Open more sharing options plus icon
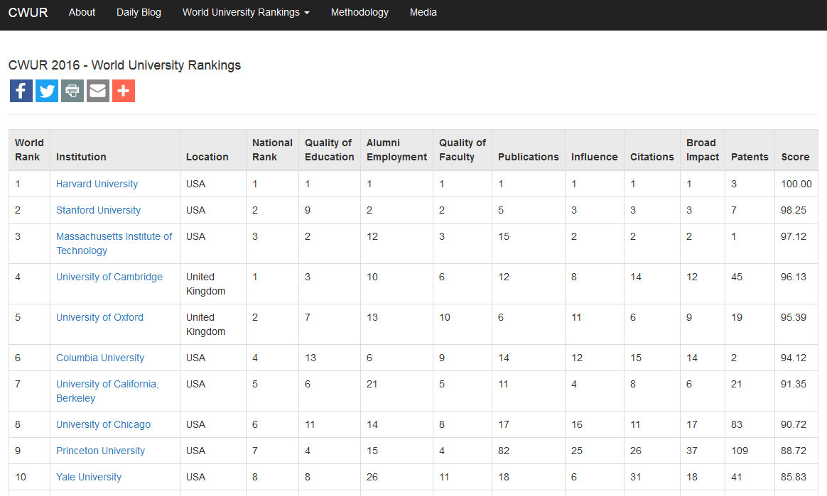 coord(124,91)
